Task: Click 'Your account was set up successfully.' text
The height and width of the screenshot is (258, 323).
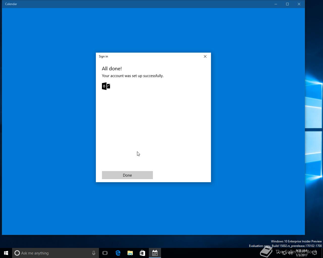Action: pos(133,76)
